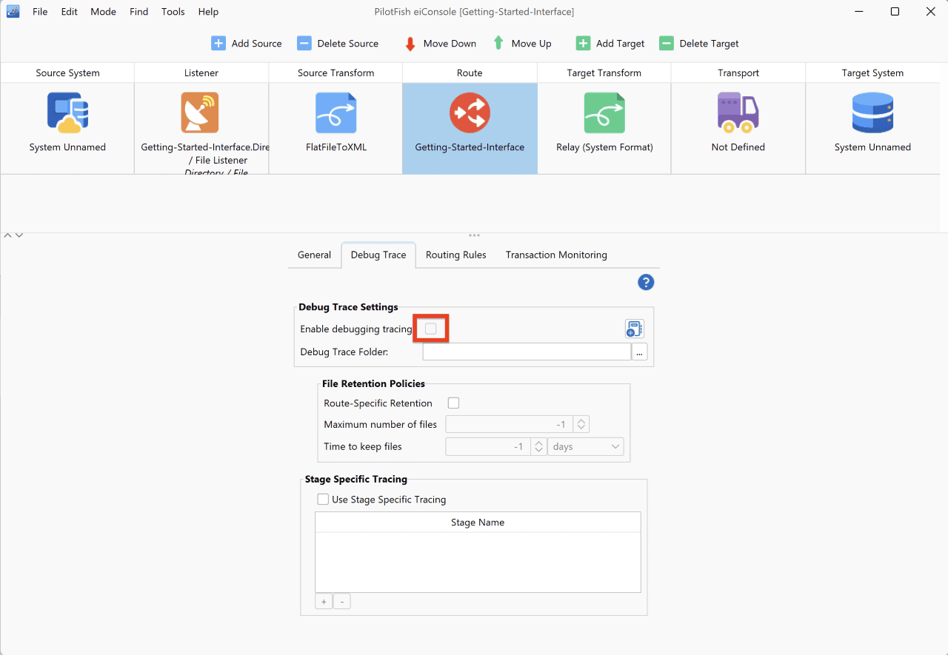Increase Time to keep files value
Screen dimensions: 948x655
coord(538,443)
